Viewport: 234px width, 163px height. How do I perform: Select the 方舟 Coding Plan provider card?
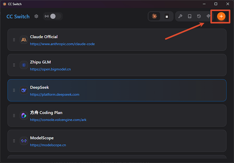pyautogui.click(x=117, y=115)
